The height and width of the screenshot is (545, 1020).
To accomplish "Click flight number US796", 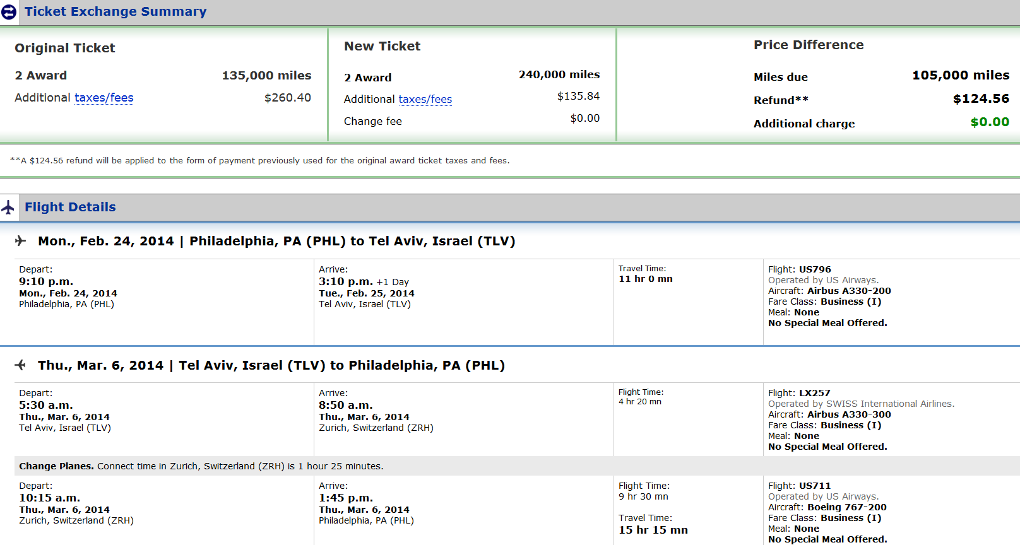I will [815, 269].
